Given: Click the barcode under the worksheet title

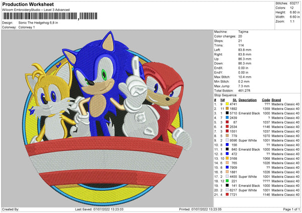Looking at the screenshot, I should pos(50,16).
